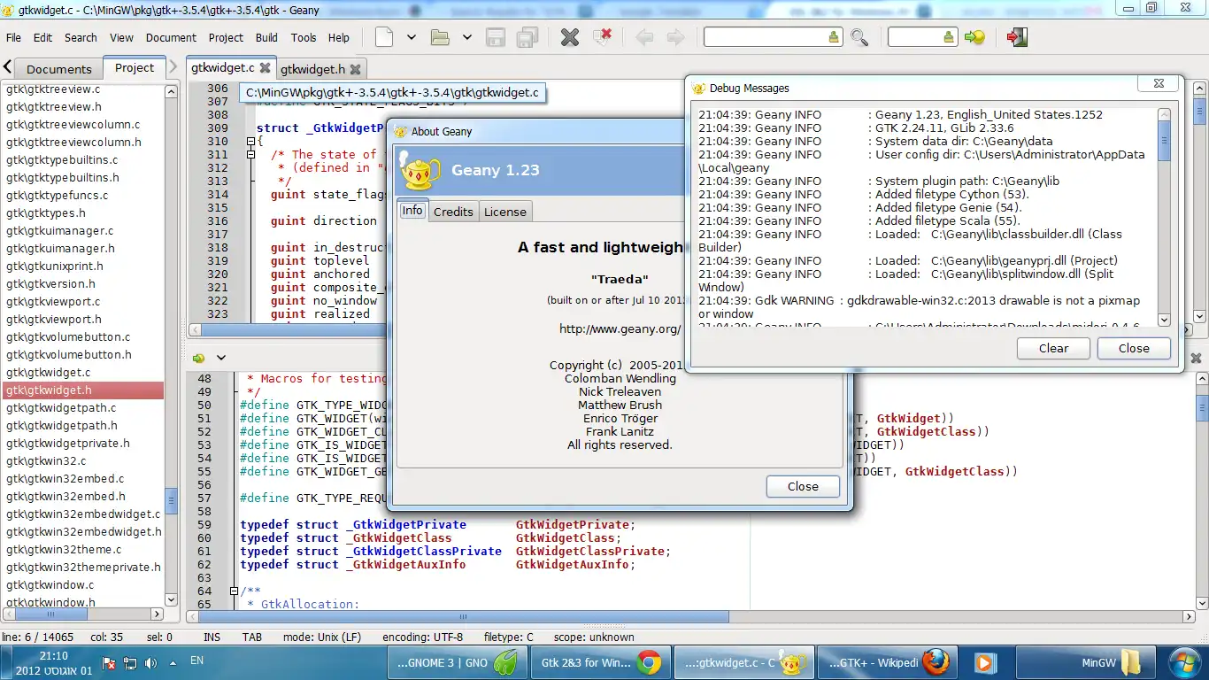Open the dropdown arrow in split window toolbar

click(x=221, y=358)
